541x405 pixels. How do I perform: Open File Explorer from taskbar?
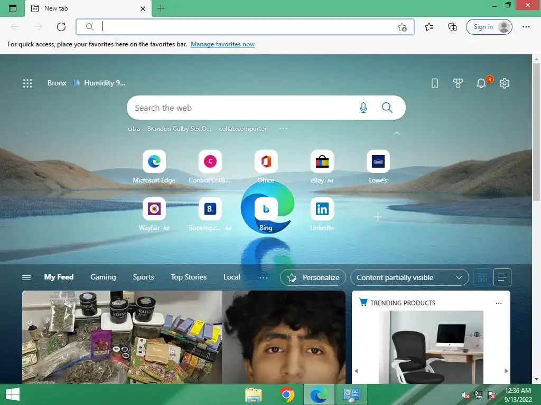[254, 394]
